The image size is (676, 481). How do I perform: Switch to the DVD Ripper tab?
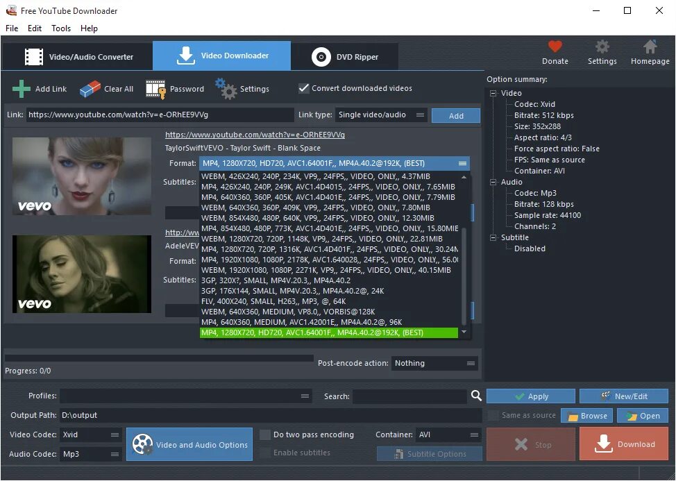(x=345, y=56)
